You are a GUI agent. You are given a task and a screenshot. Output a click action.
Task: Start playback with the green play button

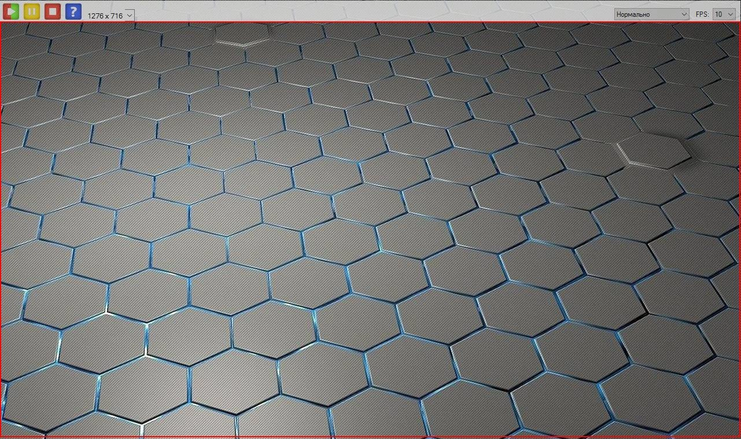(x=11, y=11)
